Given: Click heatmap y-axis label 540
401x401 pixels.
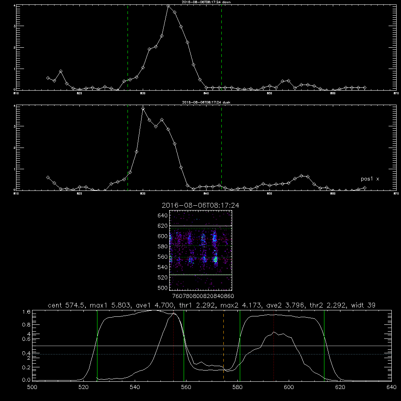Looking at the screenshot, I should tap(163, 267).
